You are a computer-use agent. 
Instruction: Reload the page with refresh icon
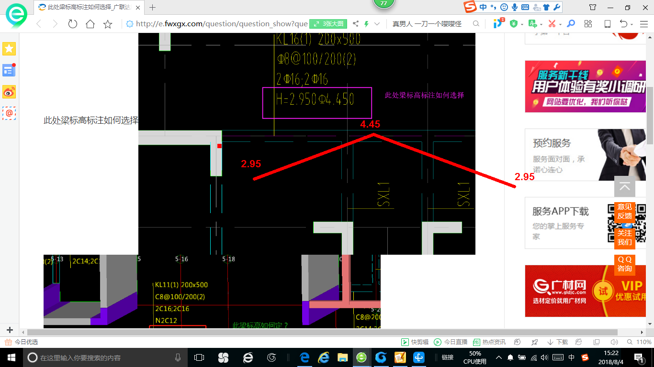point(73,24)
